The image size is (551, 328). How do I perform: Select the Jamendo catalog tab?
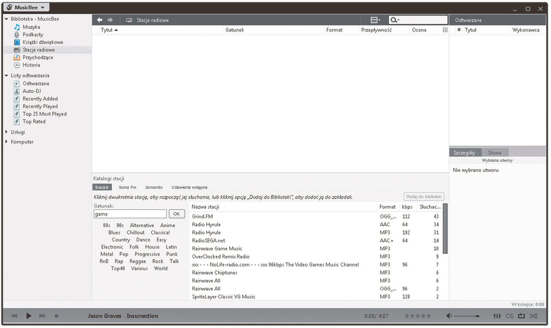tap(154, 187)
